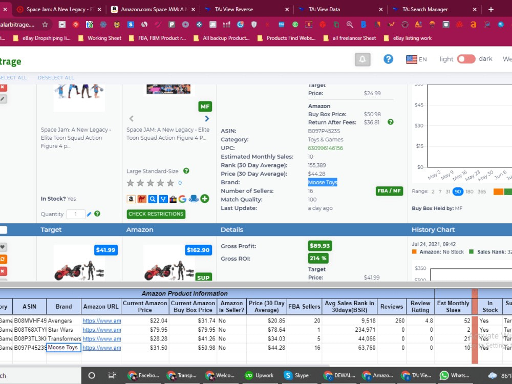
Task: Open the blue S extension icon
Action: pyautogui.click(x=131, y=25)
